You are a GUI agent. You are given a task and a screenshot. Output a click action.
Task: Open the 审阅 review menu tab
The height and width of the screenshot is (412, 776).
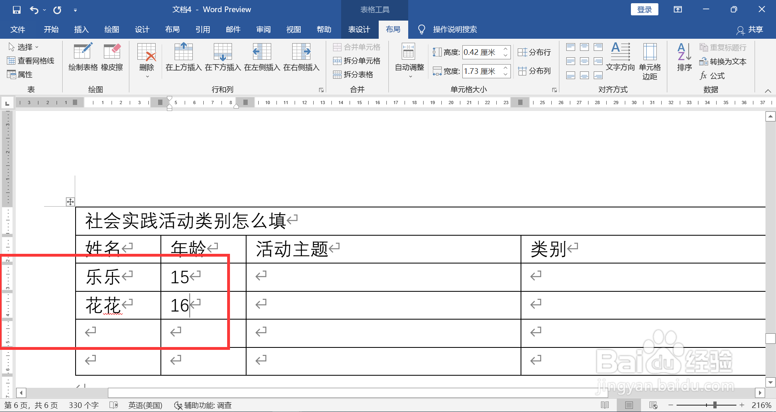coord(263,29)
